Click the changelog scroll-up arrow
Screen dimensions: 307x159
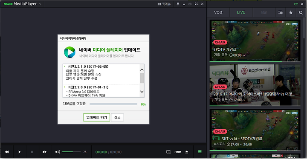point(142,70)
